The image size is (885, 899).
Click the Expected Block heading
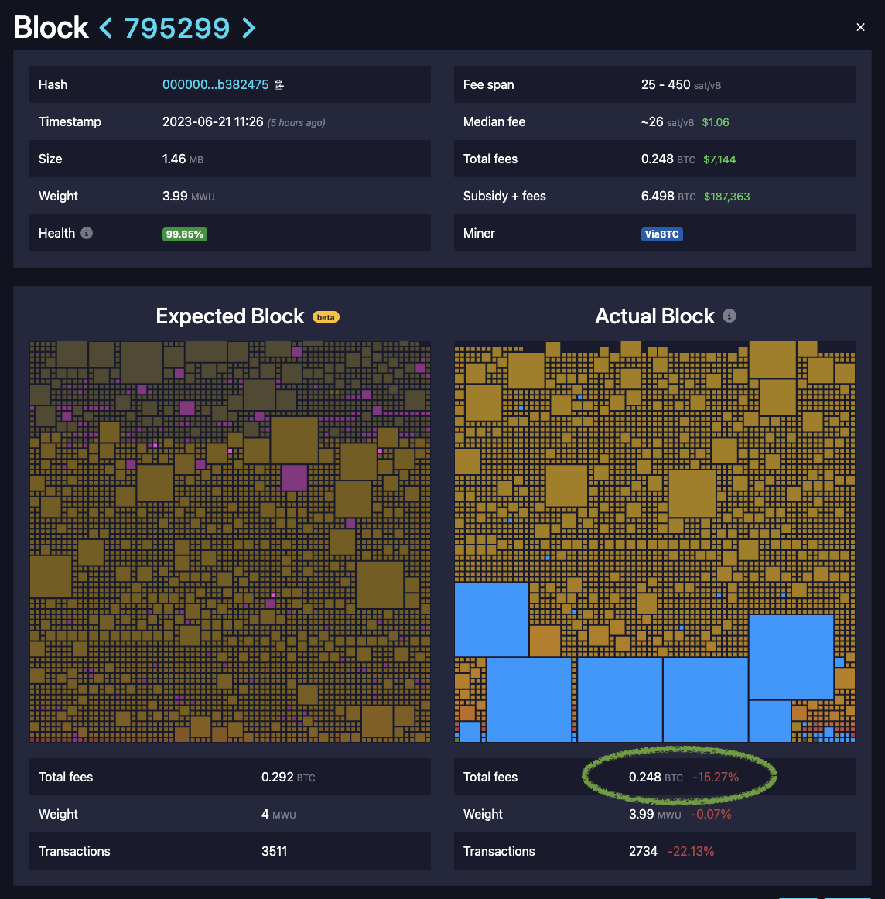(230, 316)
